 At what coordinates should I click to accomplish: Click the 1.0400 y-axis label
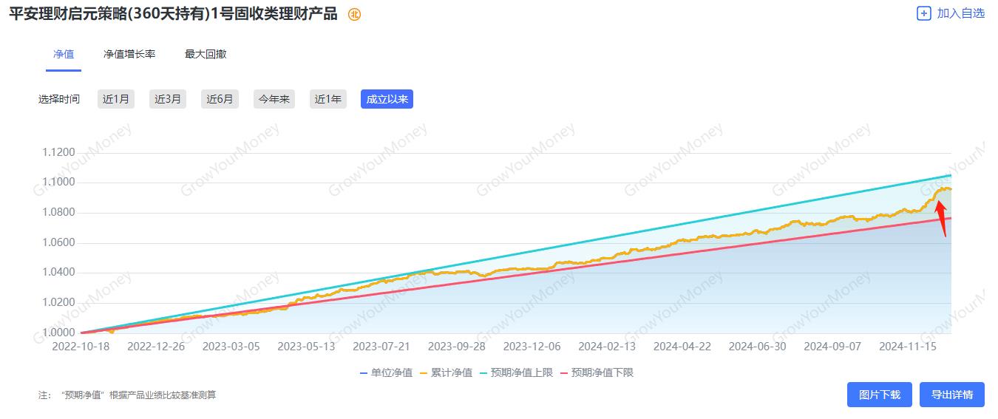coord(59,273)
